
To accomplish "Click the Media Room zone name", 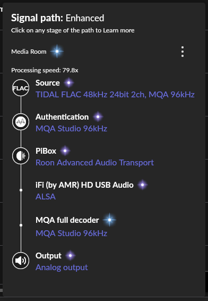I will [x=29, y=52].
